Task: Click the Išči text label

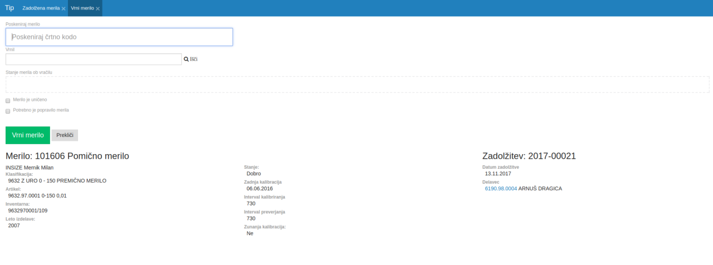Action: [194, 59]
